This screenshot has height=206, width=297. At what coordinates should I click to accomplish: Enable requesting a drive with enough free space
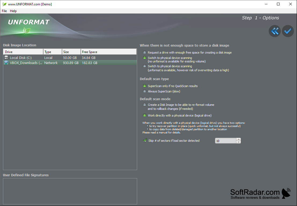(x=145, y=53)
